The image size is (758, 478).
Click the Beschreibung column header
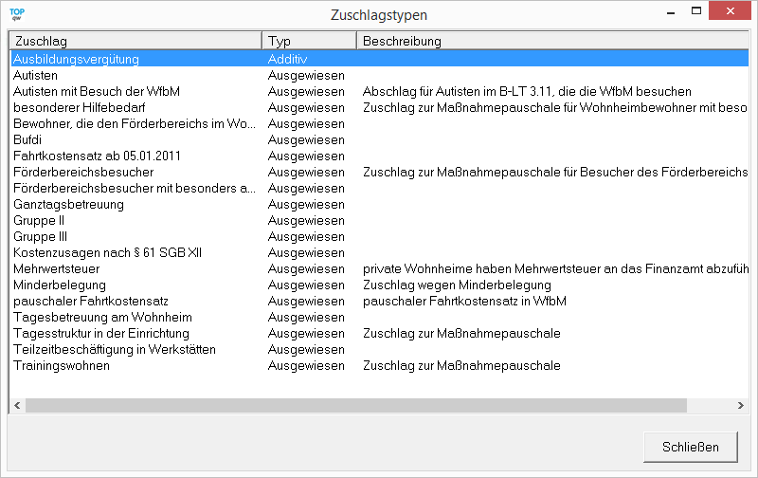pyautogui.click(x=551, y=41)
